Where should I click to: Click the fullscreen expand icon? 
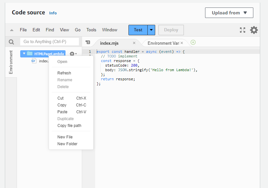tap(243, 30)
